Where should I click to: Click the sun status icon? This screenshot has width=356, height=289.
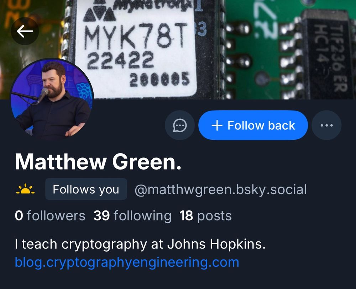coord(25,189)
